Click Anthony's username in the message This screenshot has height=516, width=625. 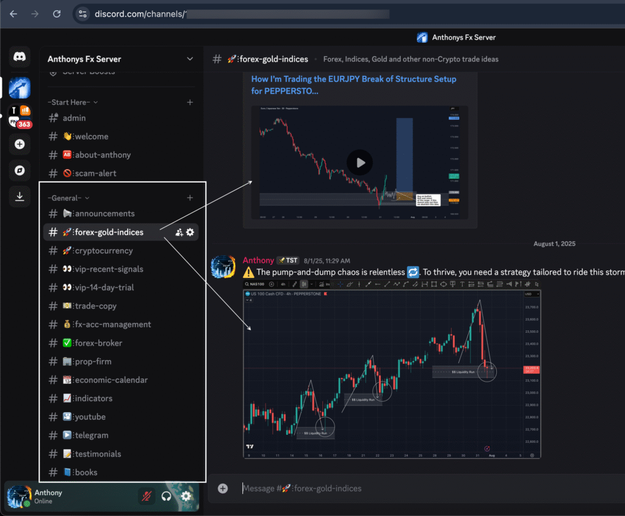[x=258, y=260]
